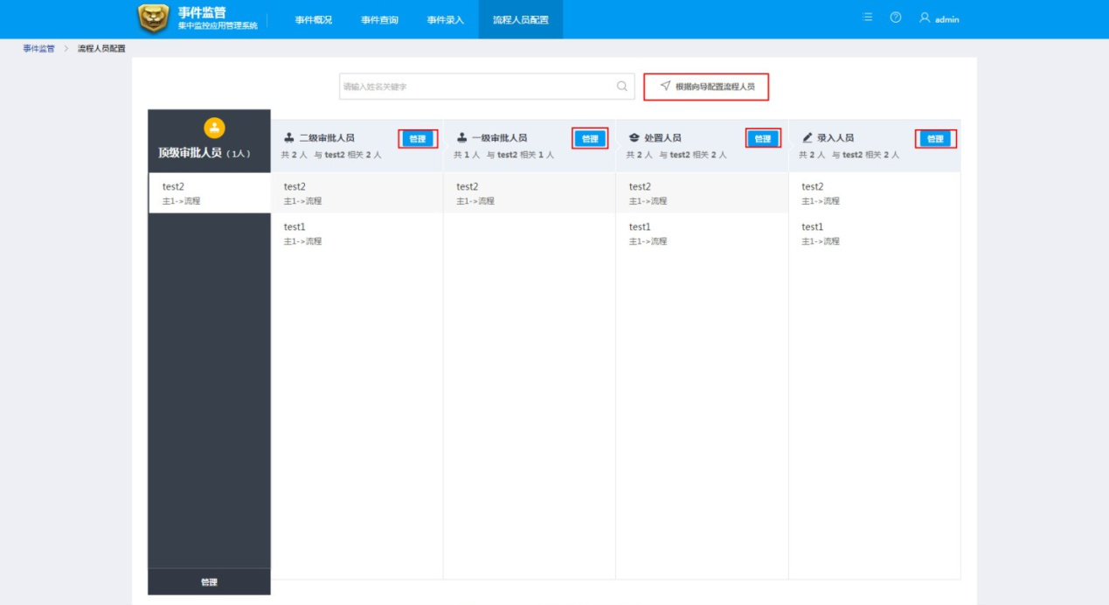Image resolution: width=1109 pixels, height=605 pixels.
Task: Click the 事件监管 breadcrumb link
Action: coord(38,48)
